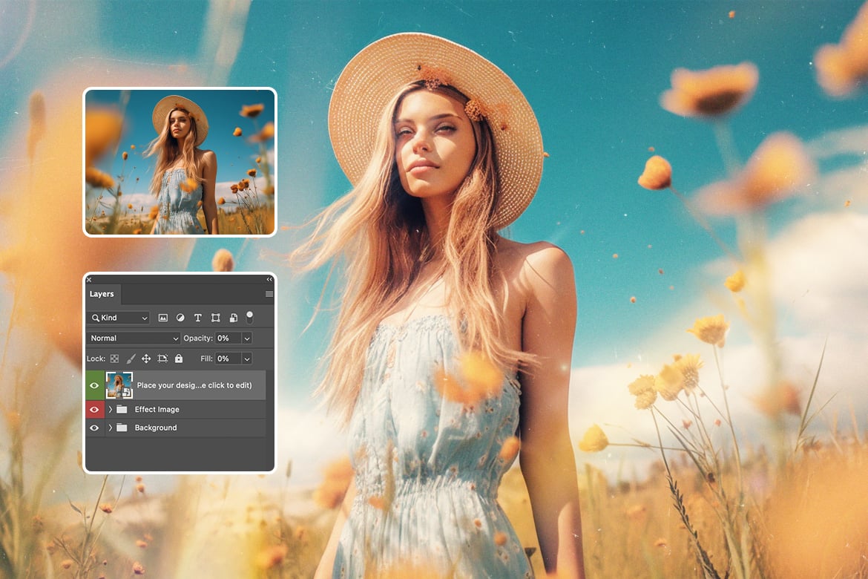Lock image pixels brush icon
868x579 pixels.
(131, 359)
